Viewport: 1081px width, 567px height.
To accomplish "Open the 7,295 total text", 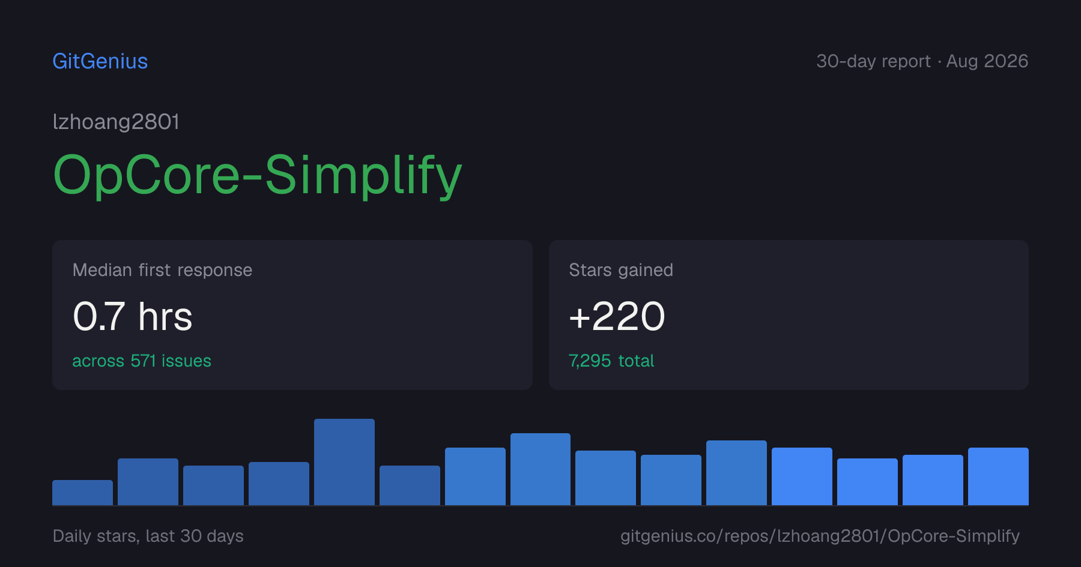I will pos(611,361).
